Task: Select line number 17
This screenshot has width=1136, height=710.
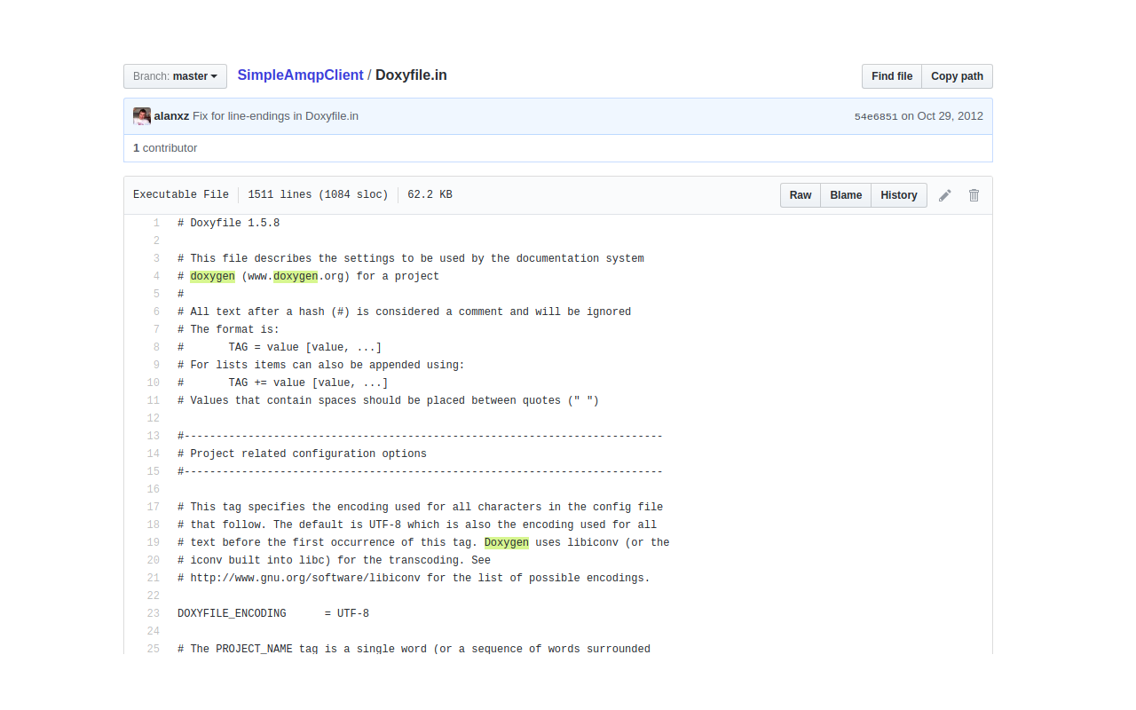Action: tap(153, 507)
